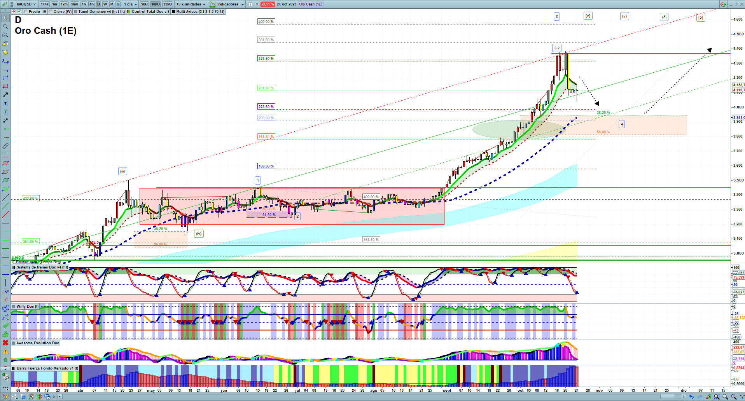Choose the black arrow drawing tool
745x401 pixels.
[5, 95]
